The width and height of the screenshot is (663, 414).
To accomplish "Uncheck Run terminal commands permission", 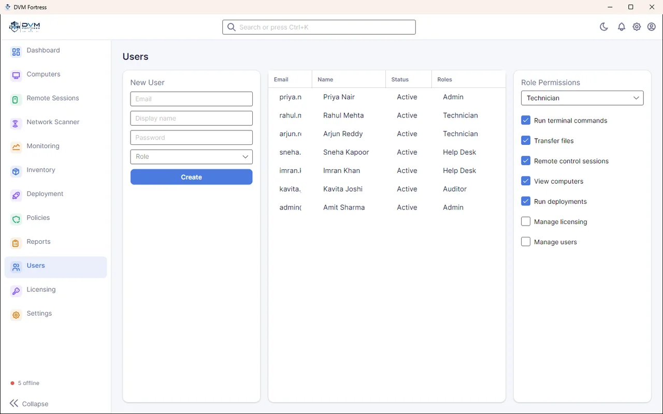I will pyautogui.click(x=526, y=120).
